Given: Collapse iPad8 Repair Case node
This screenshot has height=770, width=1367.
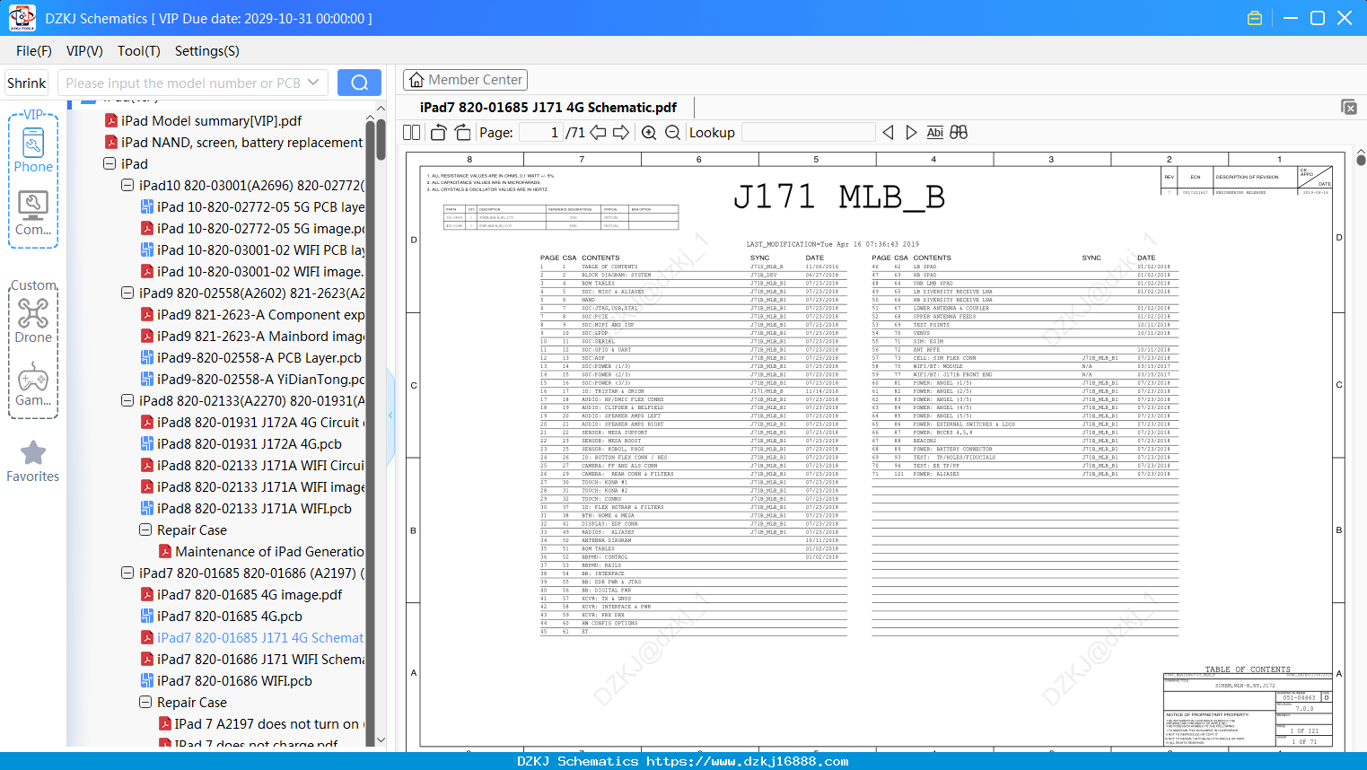Looking at the screenshot, I should click(x=145, y=530).
